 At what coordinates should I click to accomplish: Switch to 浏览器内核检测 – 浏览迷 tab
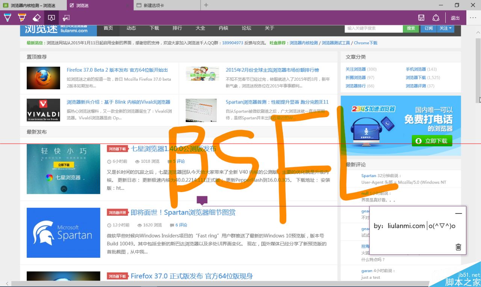coord(33,5)
